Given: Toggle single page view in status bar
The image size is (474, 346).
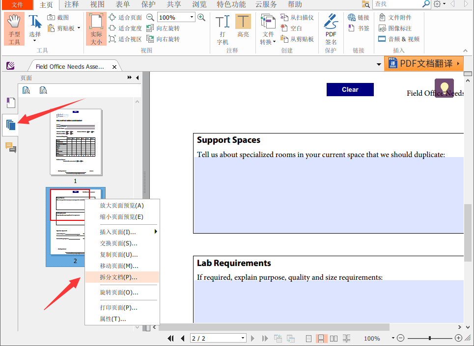Looking at the screenshot, I should coord(308,338).
